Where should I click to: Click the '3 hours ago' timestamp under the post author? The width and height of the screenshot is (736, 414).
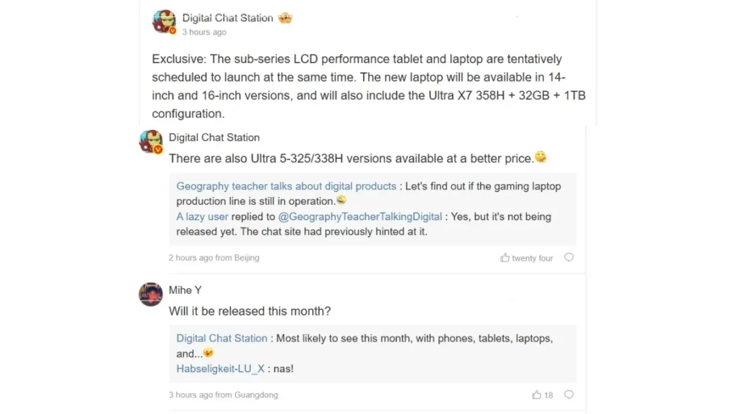tap(203, 32)
